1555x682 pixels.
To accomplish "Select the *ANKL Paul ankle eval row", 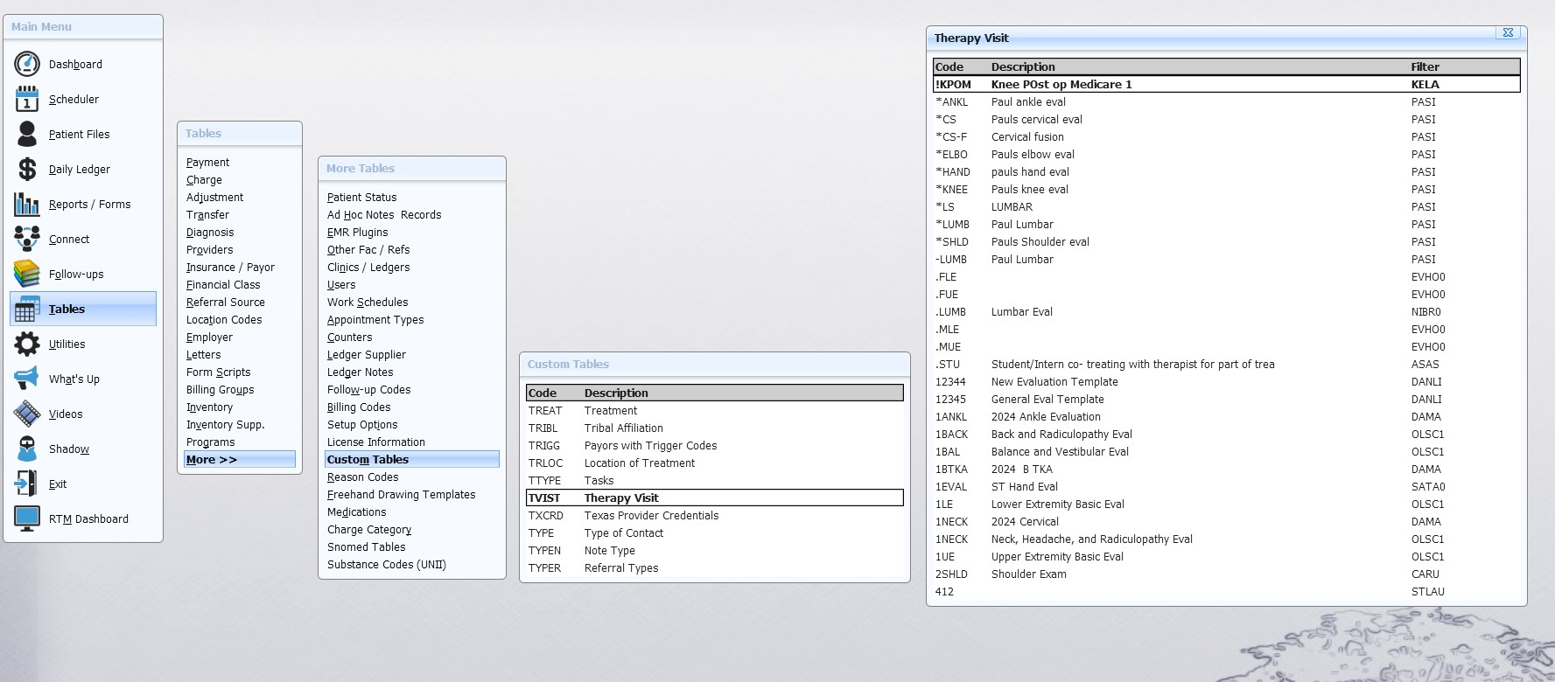I will coord(1227,102).
